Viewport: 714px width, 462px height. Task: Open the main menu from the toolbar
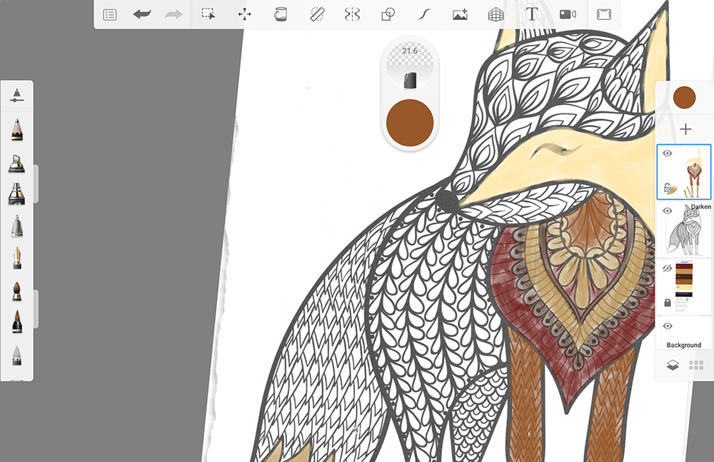coord(109,14)
